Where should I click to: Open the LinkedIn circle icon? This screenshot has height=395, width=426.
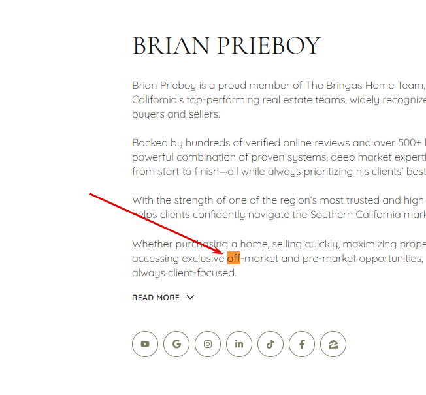click(239, 344)
